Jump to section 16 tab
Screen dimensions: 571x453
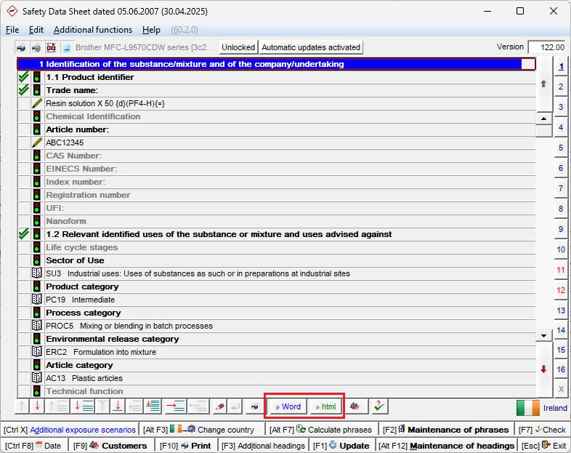(561, 369)
